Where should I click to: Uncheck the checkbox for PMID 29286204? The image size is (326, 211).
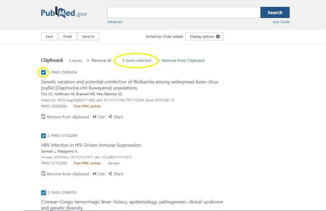tap(43, 72)
